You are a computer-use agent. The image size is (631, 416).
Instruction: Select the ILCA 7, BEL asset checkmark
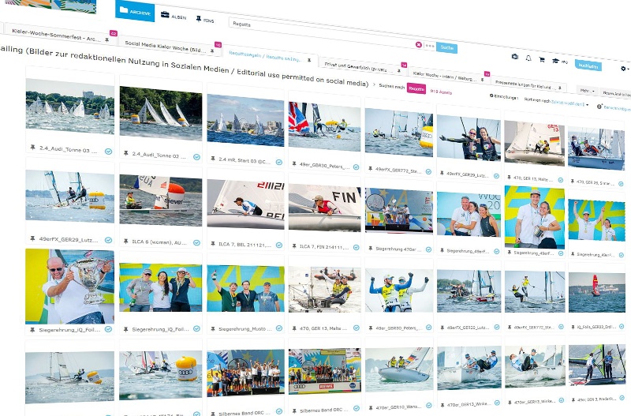tap(279, 245)
